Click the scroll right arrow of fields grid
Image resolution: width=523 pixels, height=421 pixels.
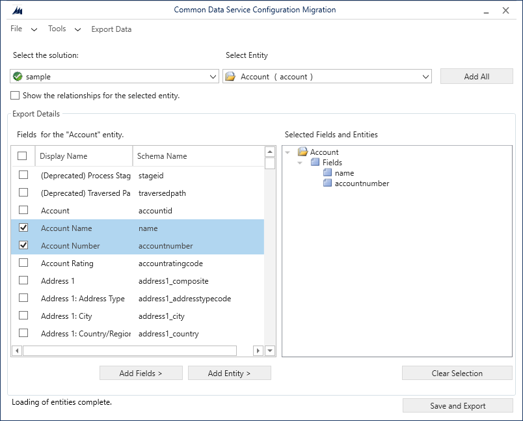coord(258,351)
